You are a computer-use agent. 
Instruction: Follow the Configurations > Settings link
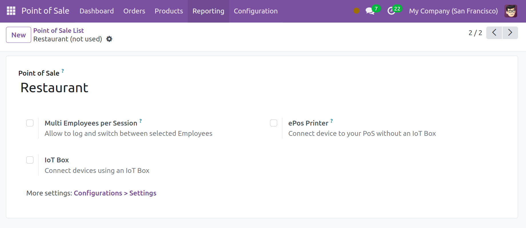coord(115,193)
